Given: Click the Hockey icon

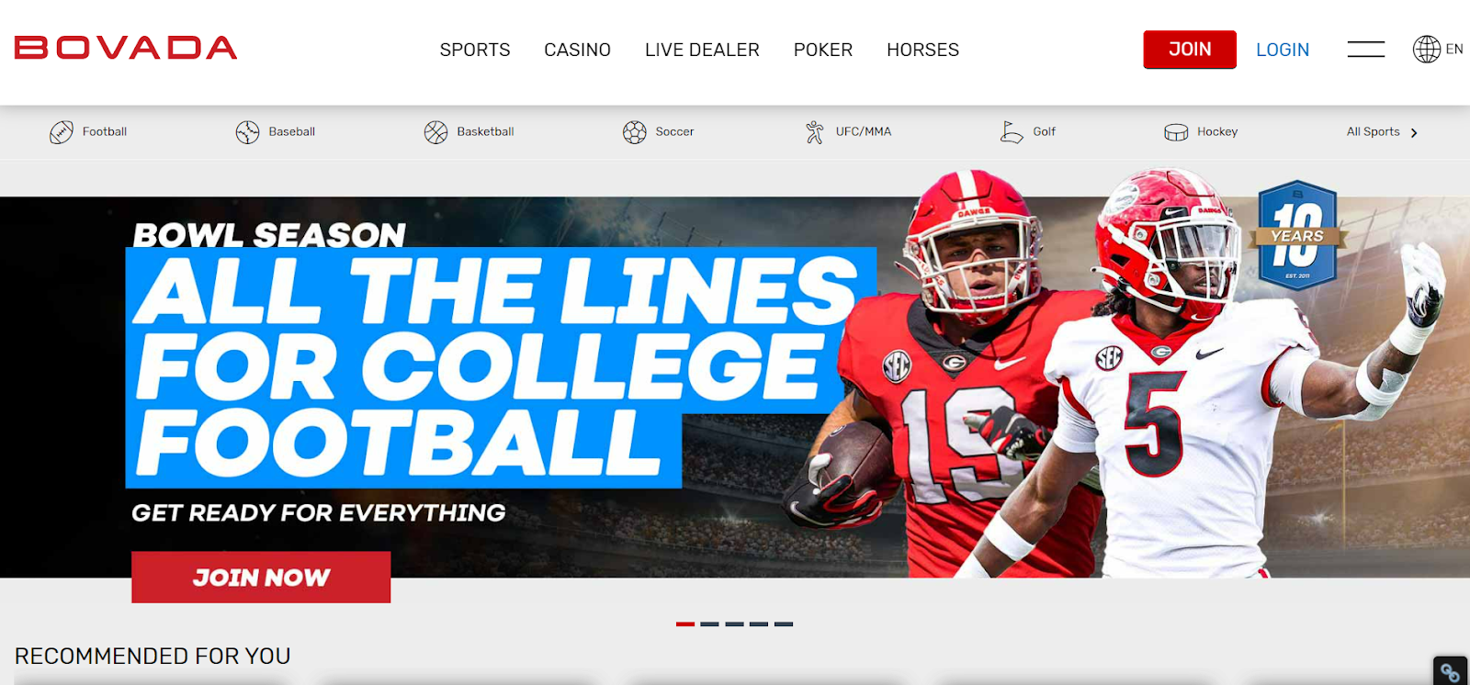Looking at the screenshot, I should tap(1176, 132).
